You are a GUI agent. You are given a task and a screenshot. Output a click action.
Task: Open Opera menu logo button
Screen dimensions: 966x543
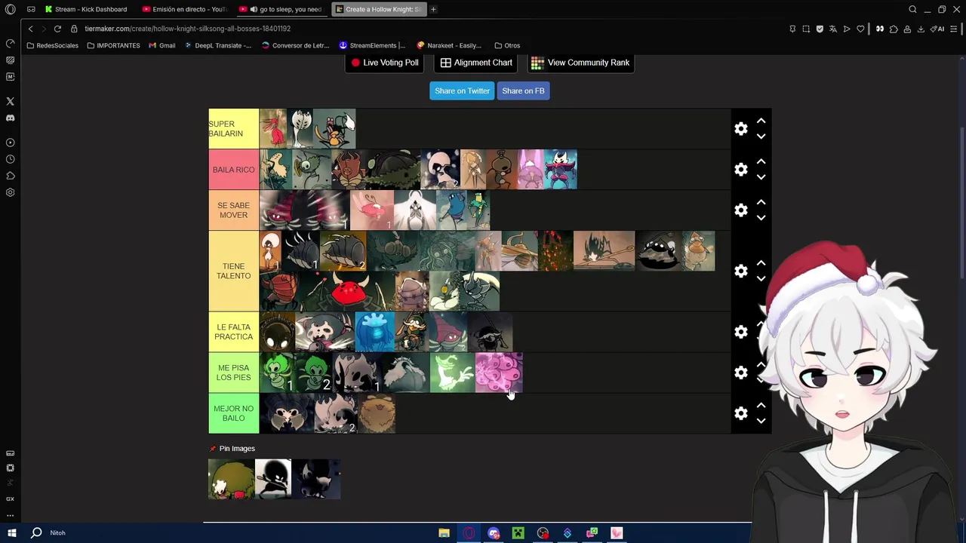(x=10, y=9)
